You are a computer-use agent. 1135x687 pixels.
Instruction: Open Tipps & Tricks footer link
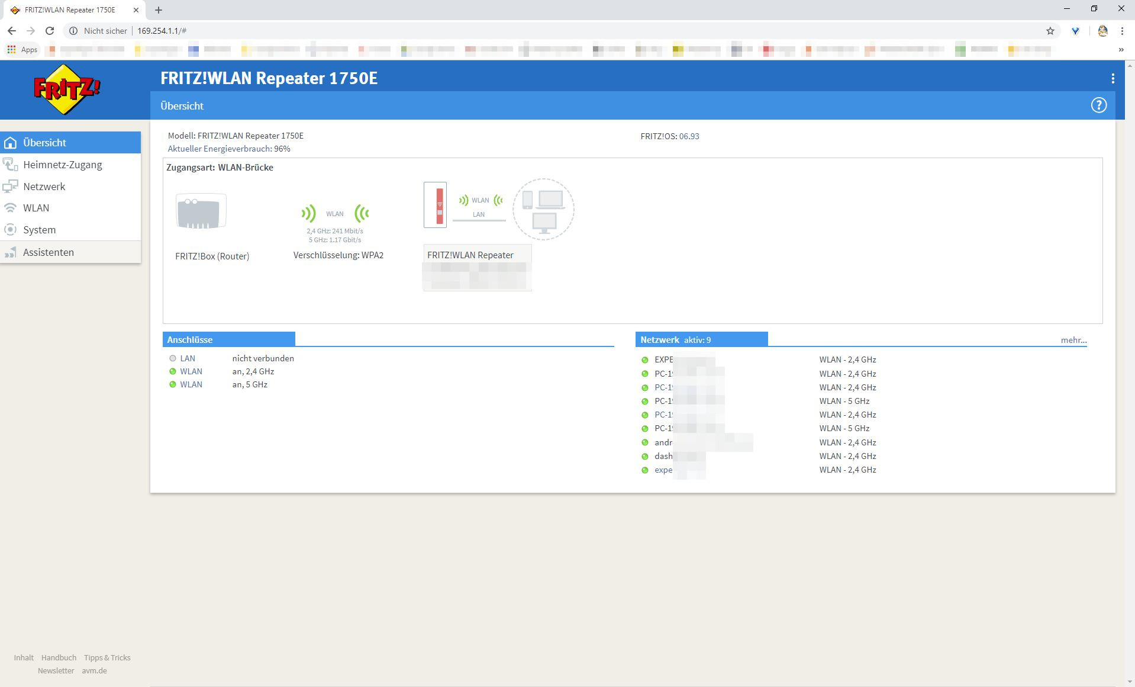click(x=107, y=657)
